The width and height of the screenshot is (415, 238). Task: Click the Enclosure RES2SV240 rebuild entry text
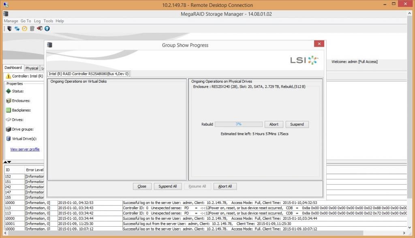click(x=249, y=87)
